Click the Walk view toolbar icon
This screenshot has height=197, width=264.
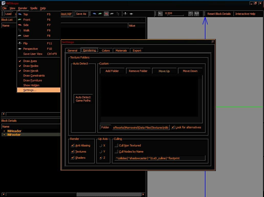click(118, 14)
